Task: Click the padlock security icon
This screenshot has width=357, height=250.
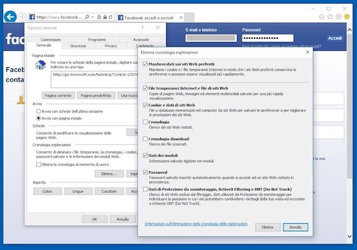Action: [x=105, y=17]
